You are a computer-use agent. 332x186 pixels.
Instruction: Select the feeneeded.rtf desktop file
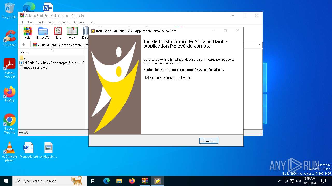pyautogui.click(x=29, y=150)
